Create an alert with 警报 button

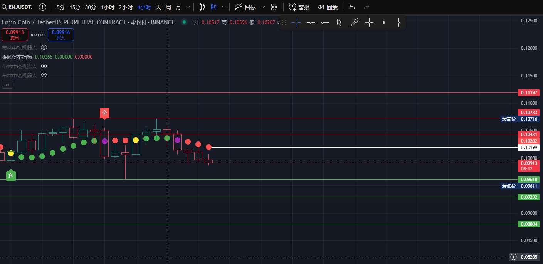coord(299,7)
